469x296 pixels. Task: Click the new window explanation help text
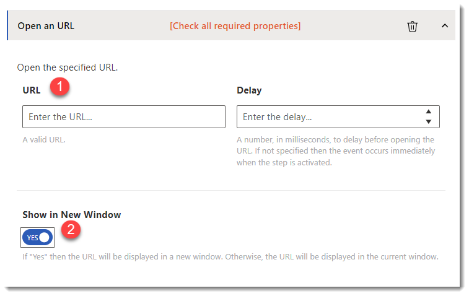pos(230,256)
